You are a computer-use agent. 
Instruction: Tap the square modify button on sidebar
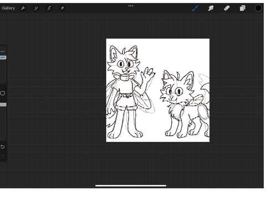(3, 93)
